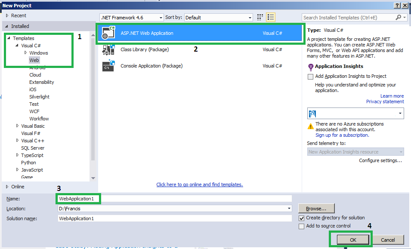Click the search magnifier icon
The height and width of the screenshot is (249, 411).
pos(398,17)
